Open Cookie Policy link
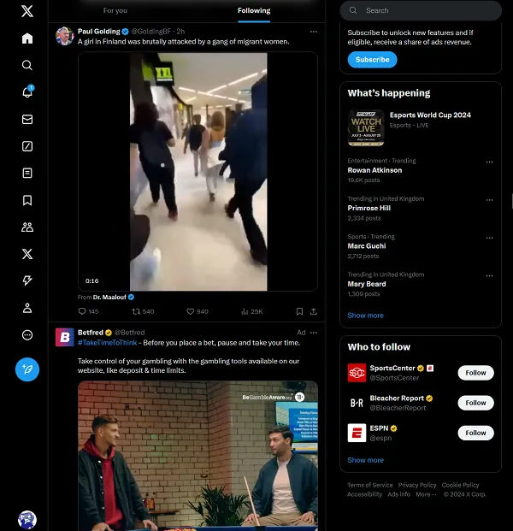This screenshot has width=513, height=531. point(461,485)
